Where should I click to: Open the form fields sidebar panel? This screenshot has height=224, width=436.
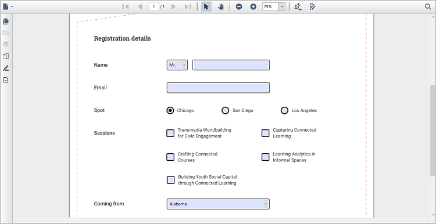[6, 80]
